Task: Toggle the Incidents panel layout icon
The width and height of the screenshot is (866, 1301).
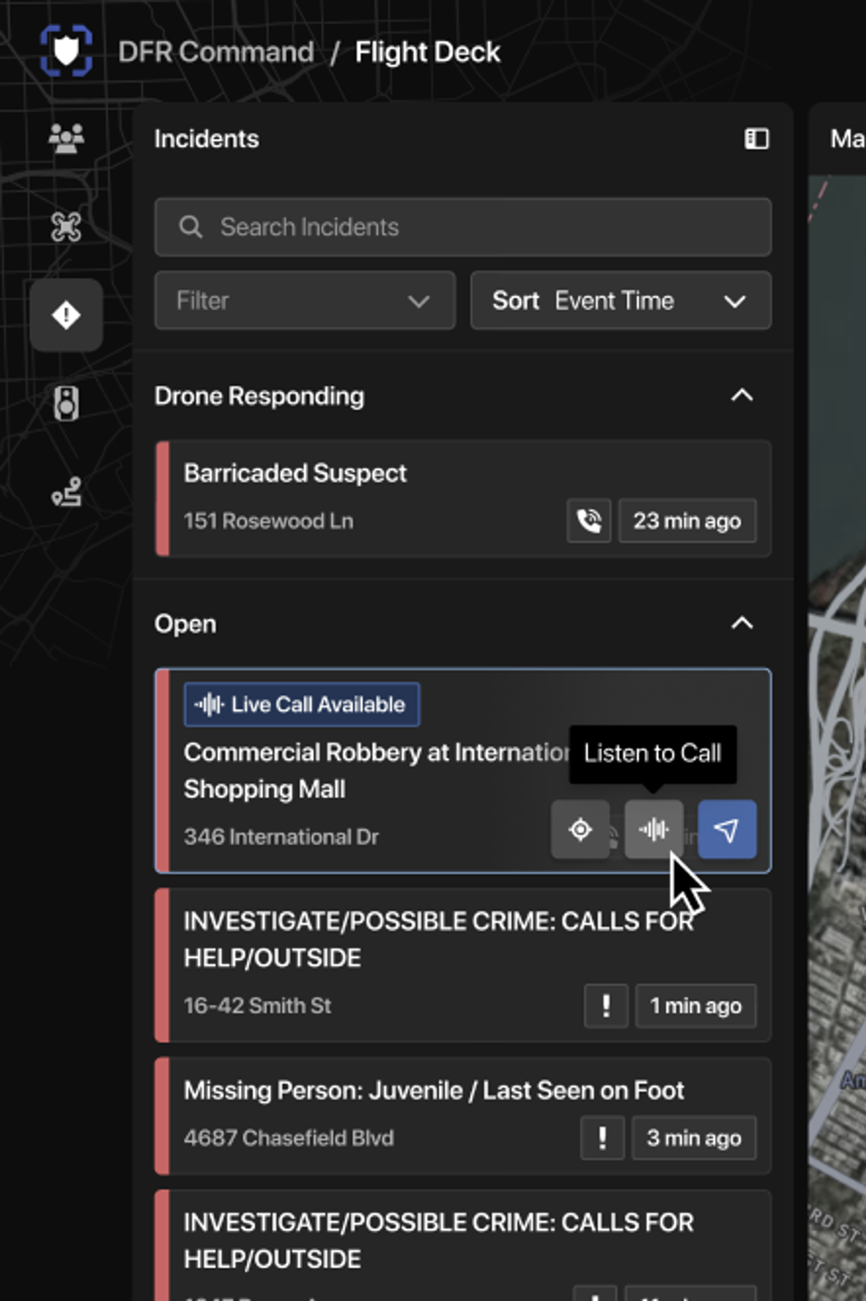Action: tap(757, 139)
